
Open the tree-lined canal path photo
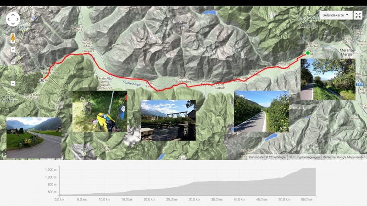point(328,79)
